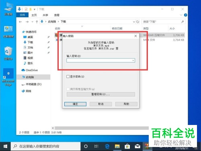
Task: Click the taskbar search box
Action: click(x=45, y=146)
